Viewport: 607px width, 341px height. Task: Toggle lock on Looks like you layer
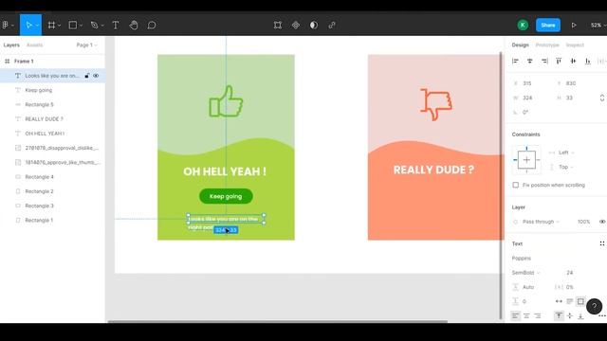click(87, 76)
